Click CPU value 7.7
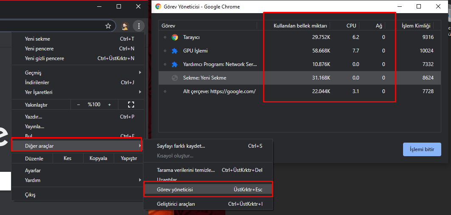The height and width of the screenshot is (215, 451). [x=356, y=51]
